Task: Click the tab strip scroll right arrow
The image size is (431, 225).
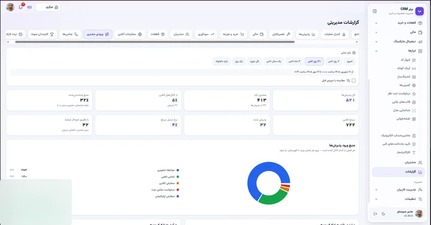Action: 357,42
